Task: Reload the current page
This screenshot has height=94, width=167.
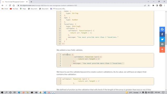Action: (x=10, y=5)
